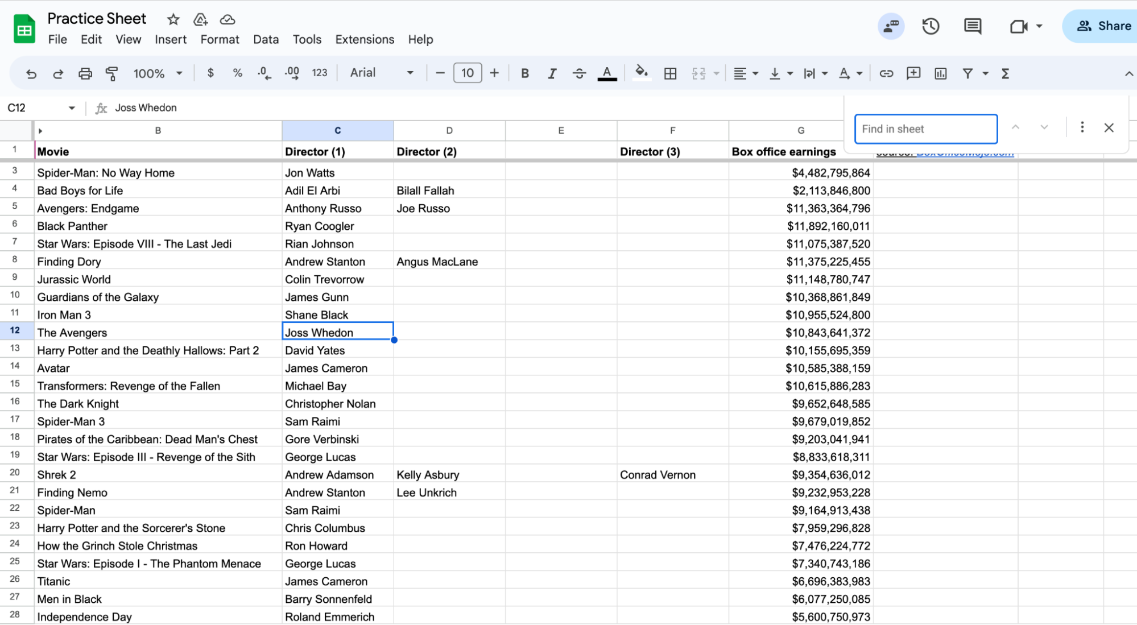Open the zoom 100% dropdown
1137x625 pixels.
click(x=158, y=73)
